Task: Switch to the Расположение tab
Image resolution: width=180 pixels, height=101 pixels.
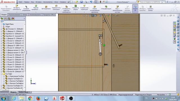Action: (14, 15)
